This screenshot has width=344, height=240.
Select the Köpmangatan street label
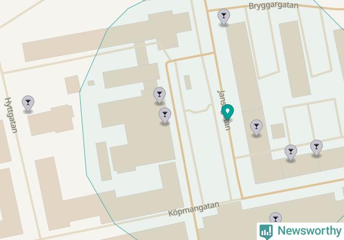coord(194,209)
